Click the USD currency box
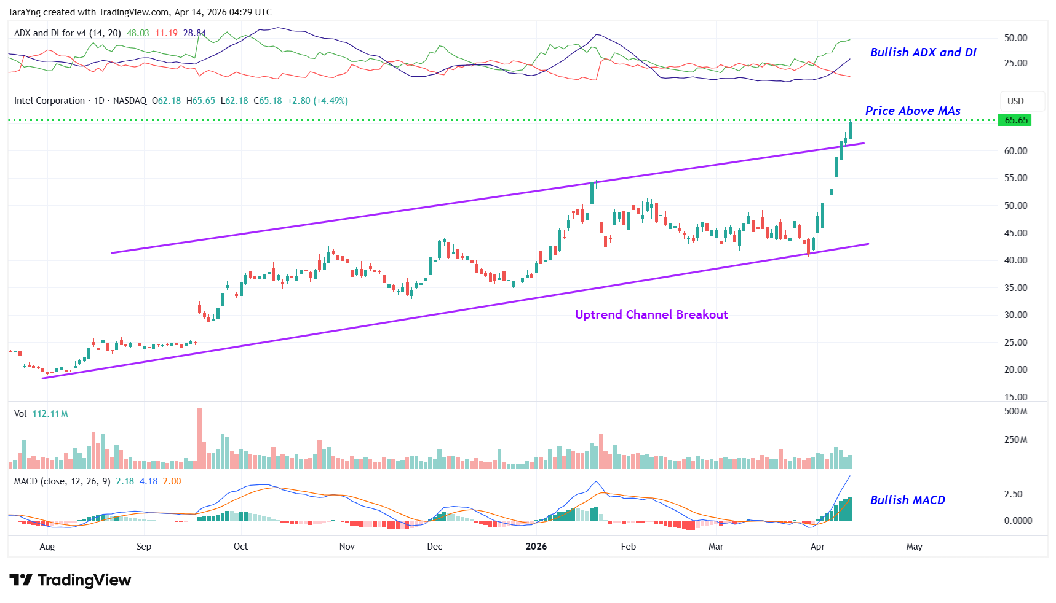 (x=1015, y=101)
